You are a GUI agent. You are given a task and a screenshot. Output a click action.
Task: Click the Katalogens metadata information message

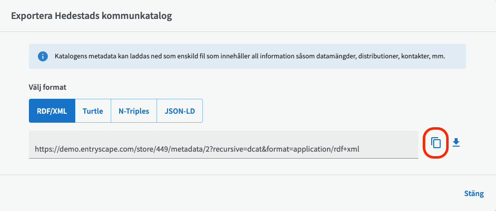249,56
